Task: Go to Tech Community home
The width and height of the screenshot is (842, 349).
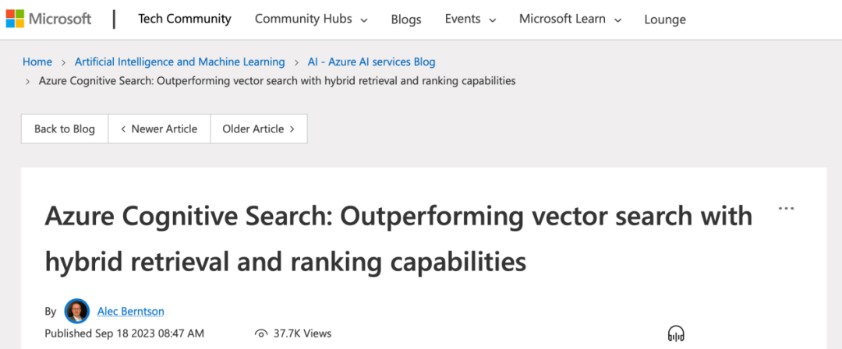Action: [185, 19]
